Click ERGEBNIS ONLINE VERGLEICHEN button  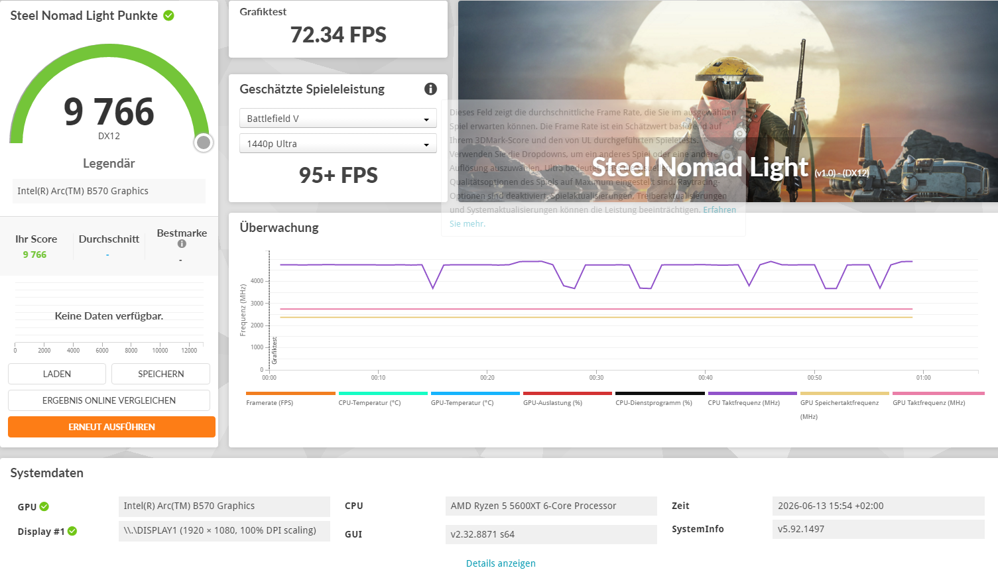tap(109, 400)
